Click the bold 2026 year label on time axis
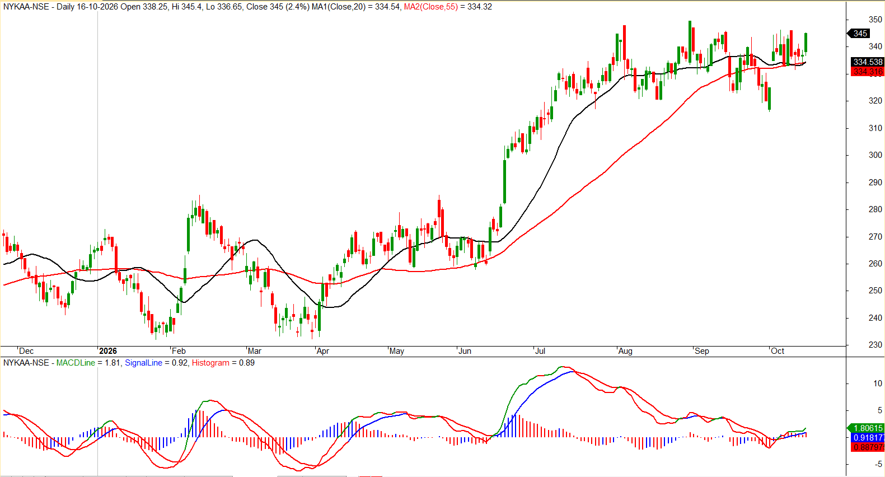Viewport: 885px width, 477px height. click(108, 351)
